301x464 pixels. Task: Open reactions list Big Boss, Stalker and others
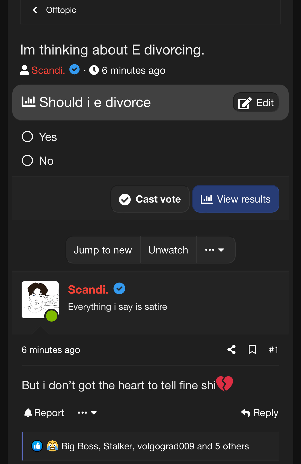pyautogui.click(x=155, y=446)
